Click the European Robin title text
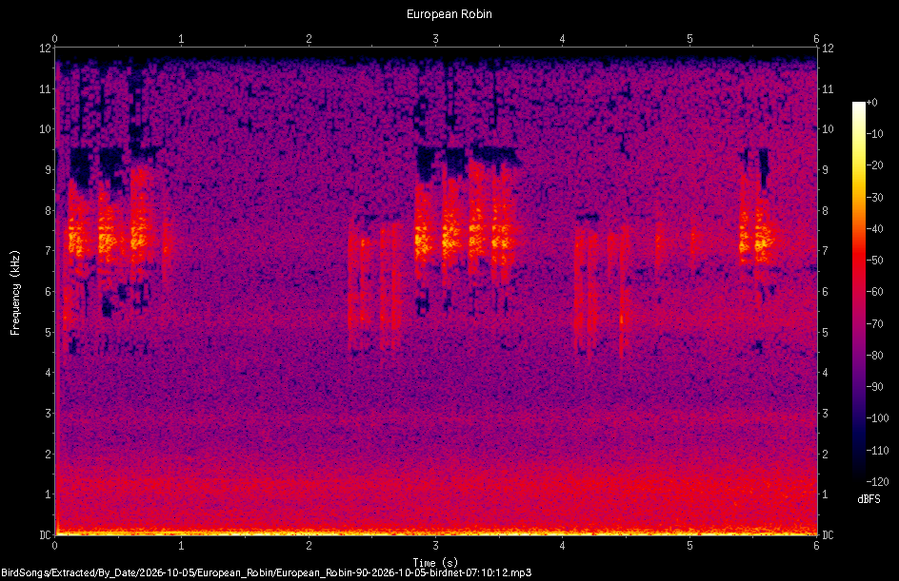This screenshot has width=899, height=581. point(449,13)
